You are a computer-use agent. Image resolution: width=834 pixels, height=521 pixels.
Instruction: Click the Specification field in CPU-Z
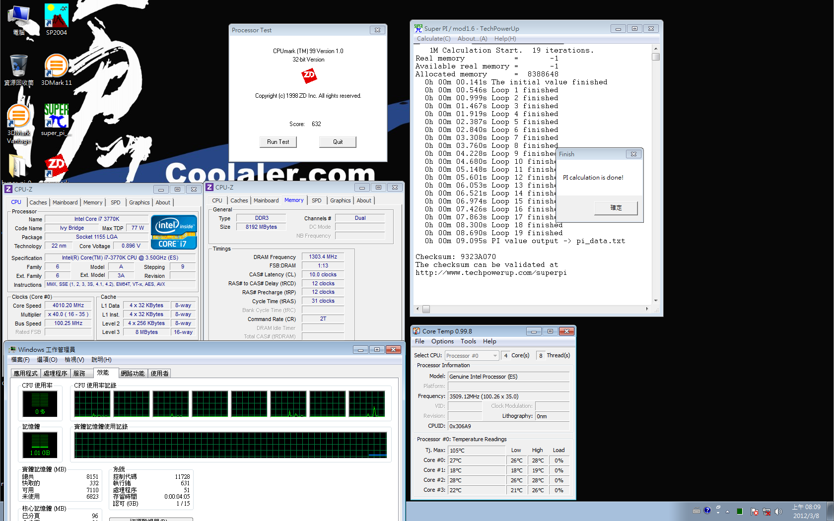(x=120, y=258)
